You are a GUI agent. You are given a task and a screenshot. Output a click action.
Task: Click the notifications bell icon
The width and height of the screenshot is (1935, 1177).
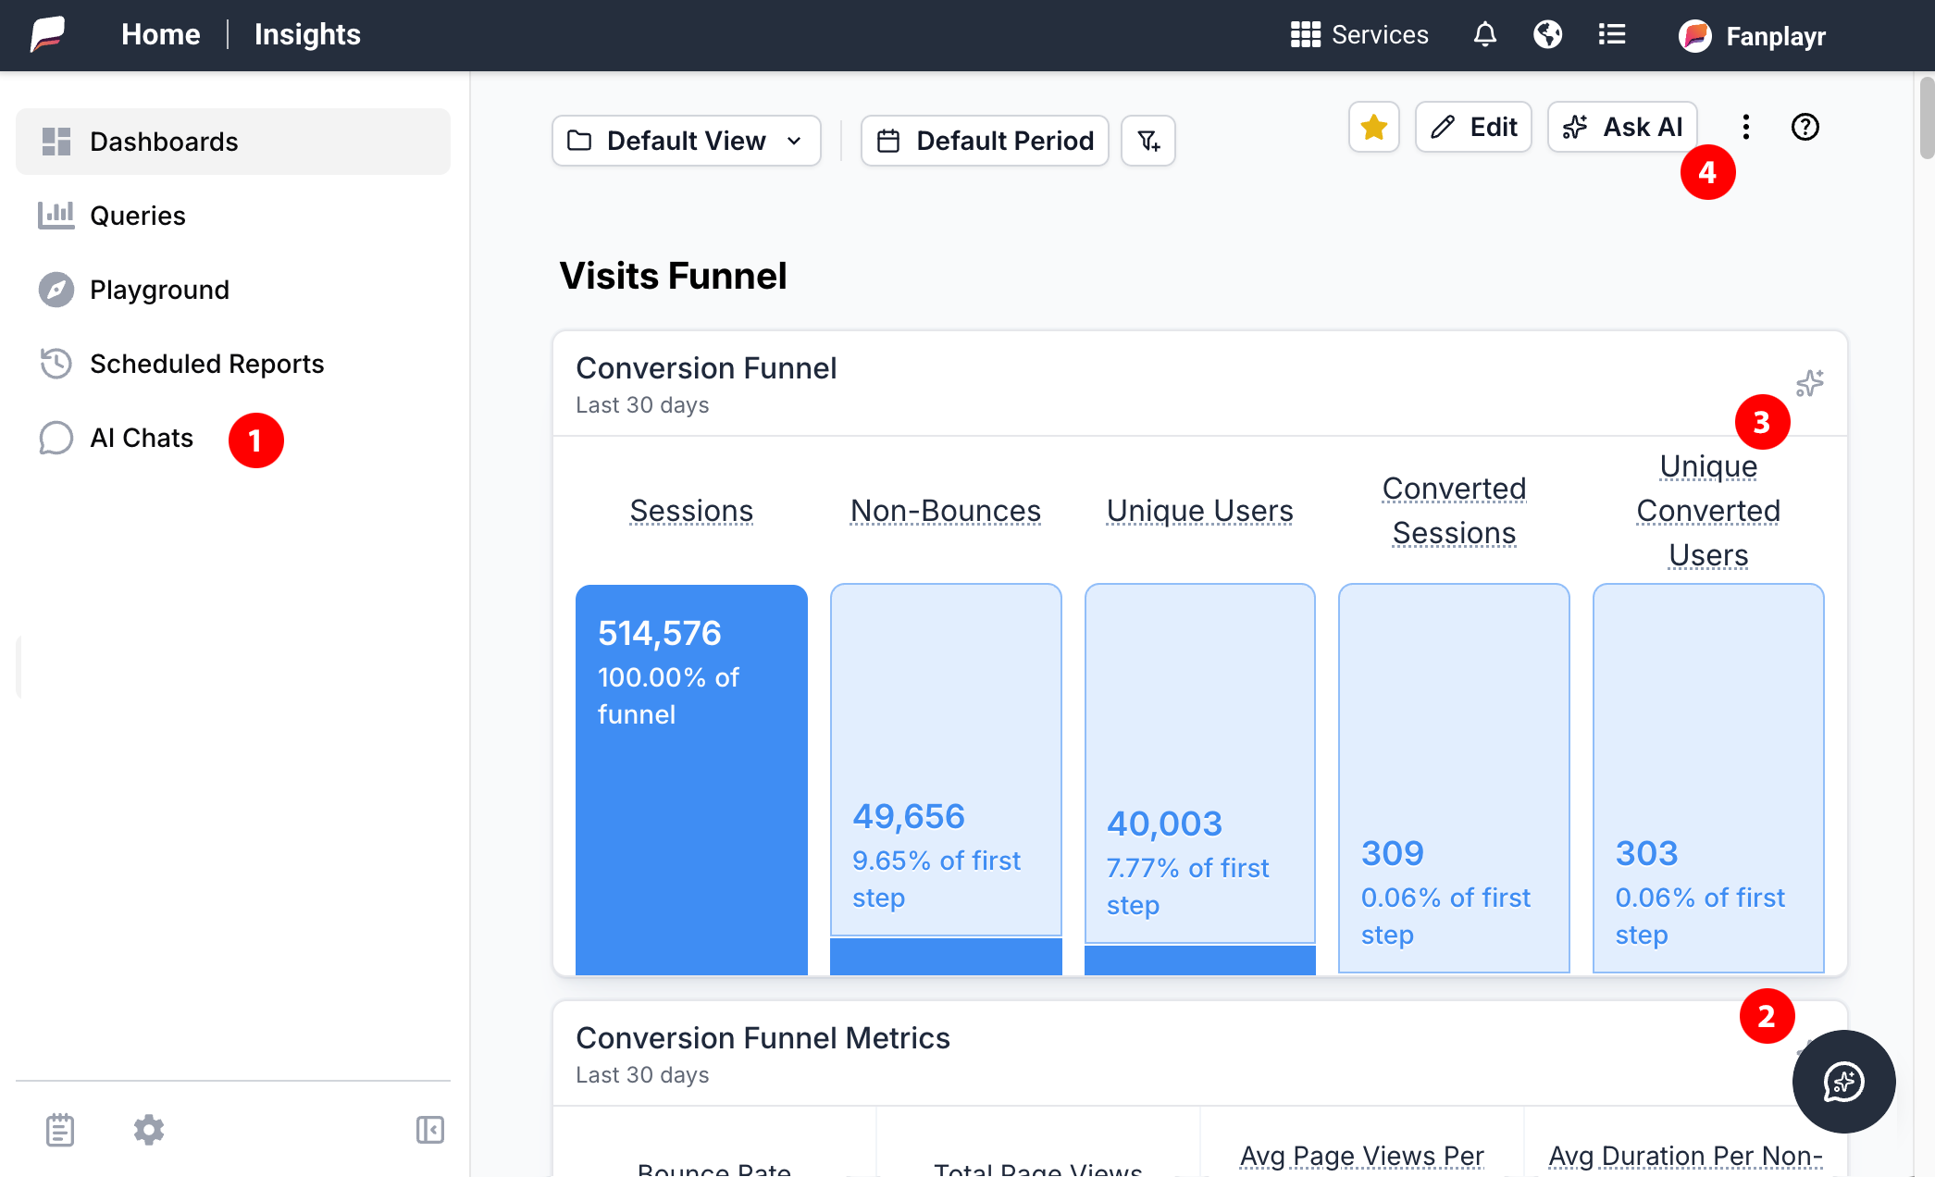click(x=1484, y=35)
